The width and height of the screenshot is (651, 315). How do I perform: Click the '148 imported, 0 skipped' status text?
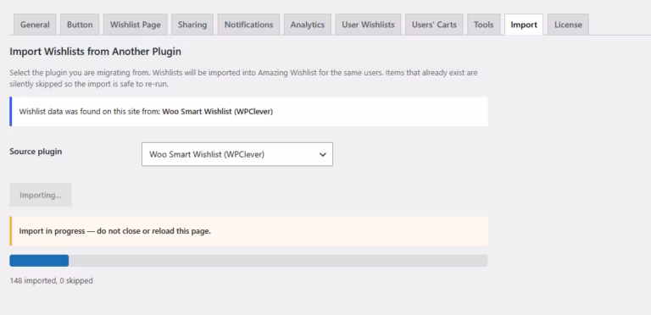coord(51,280)
